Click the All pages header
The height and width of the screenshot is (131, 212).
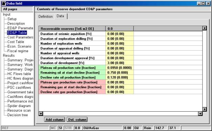[x=17, y=9]
